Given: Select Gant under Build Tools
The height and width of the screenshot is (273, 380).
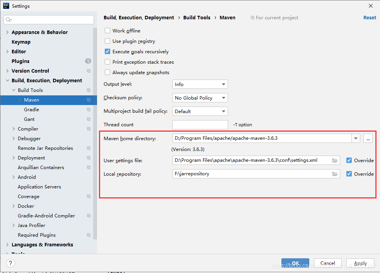Looking at the screenshot, I should [29, 119].
